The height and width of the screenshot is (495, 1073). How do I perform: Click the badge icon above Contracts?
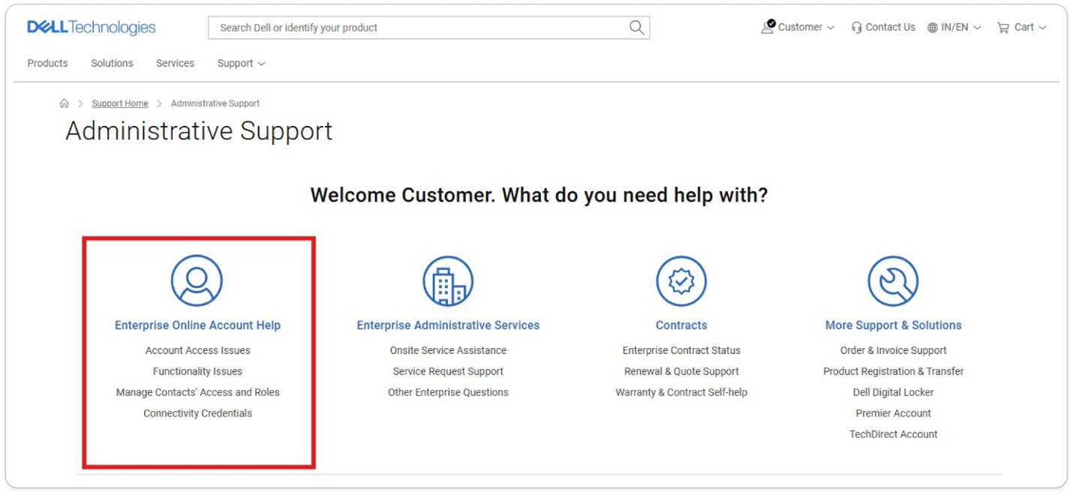[681, 280]
